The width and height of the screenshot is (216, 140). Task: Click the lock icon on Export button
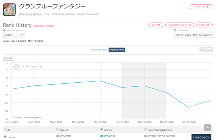(x=208, y=25)
